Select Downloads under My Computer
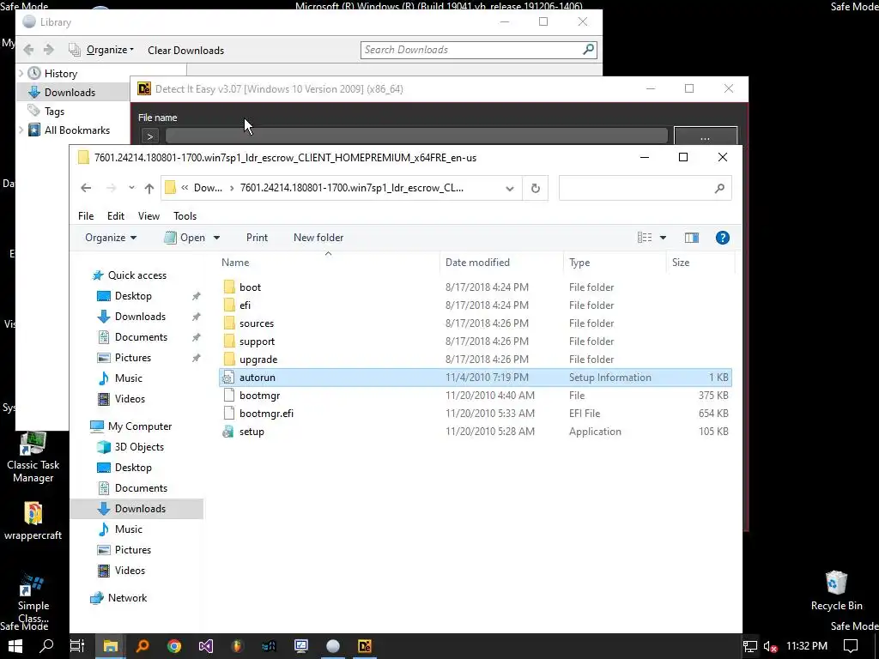879x659 pixels. coord(140,509)
